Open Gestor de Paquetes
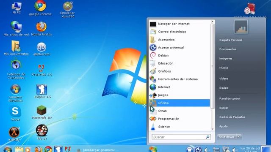The image size is (271, 152). [x=232, y=117]
